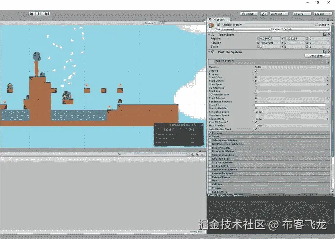The height and width of the screenshot is (239, 335).
Task: Click the GameObject cube icon in Inspector
Action: tap(211, 25)
